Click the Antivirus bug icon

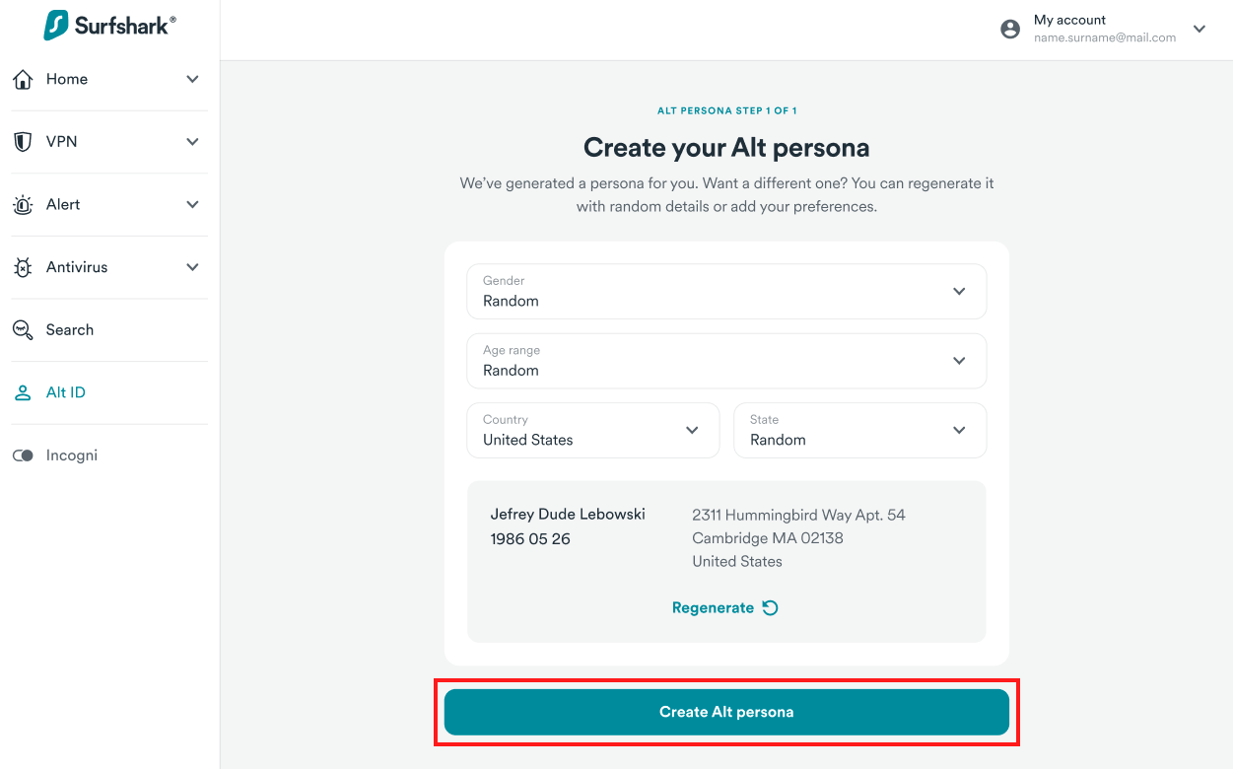[x=23, y=267]
